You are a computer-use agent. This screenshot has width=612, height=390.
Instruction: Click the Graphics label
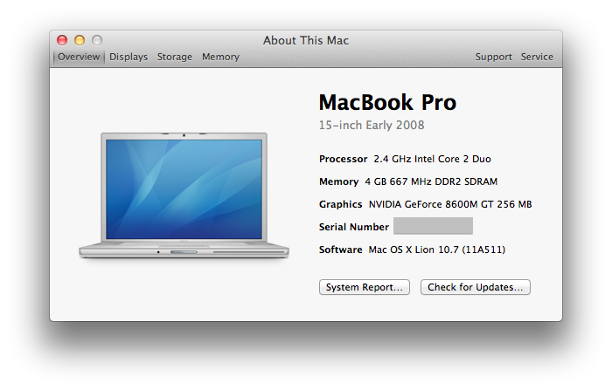(x=340, y=204)
